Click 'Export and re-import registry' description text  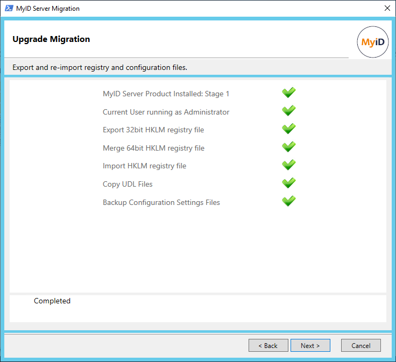[100, 67]
